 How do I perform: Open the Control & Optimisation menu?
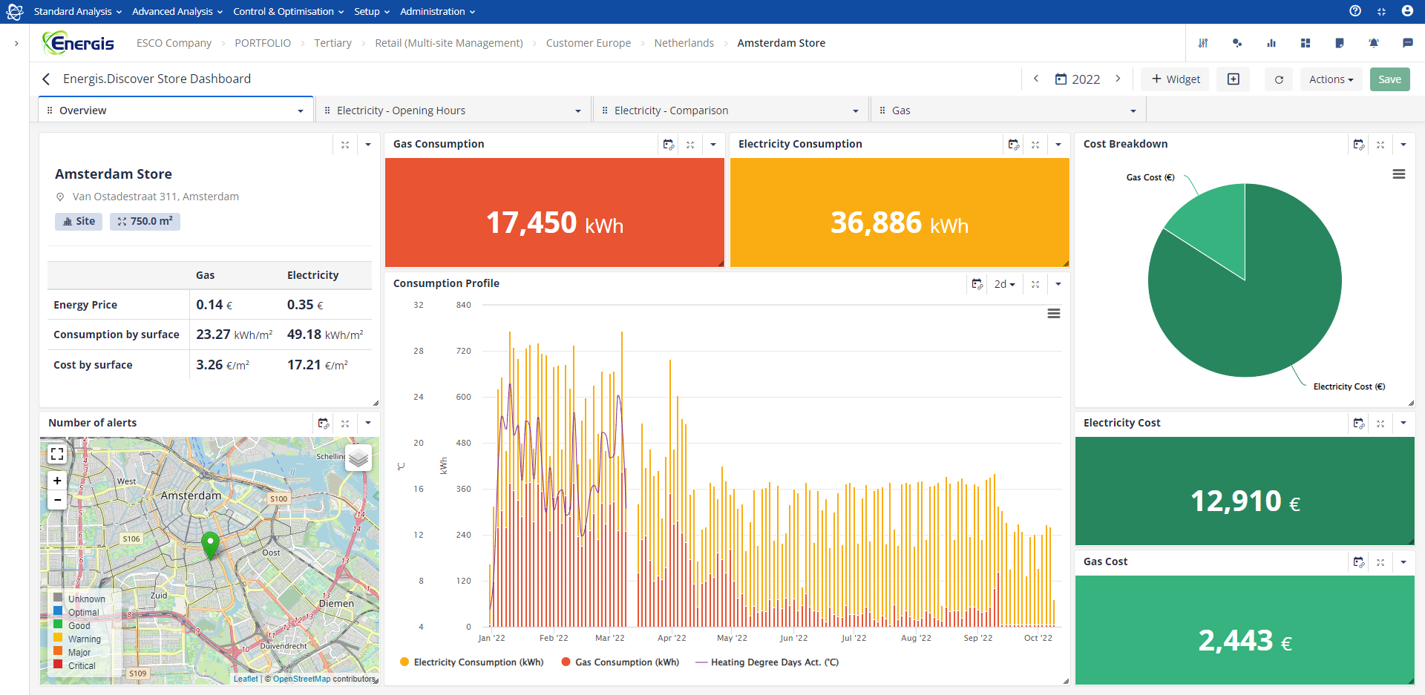289,11
